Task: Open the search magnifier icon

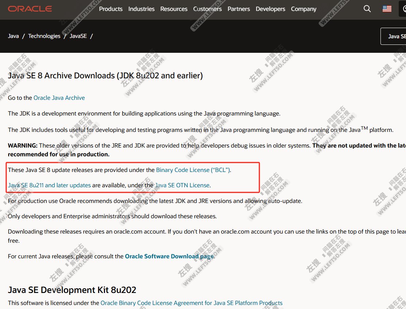Action: click(367, 9)
